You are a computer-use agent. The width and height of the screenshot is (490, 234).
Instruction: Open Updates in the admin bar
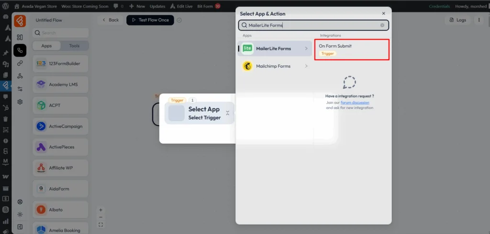[157, 6]
